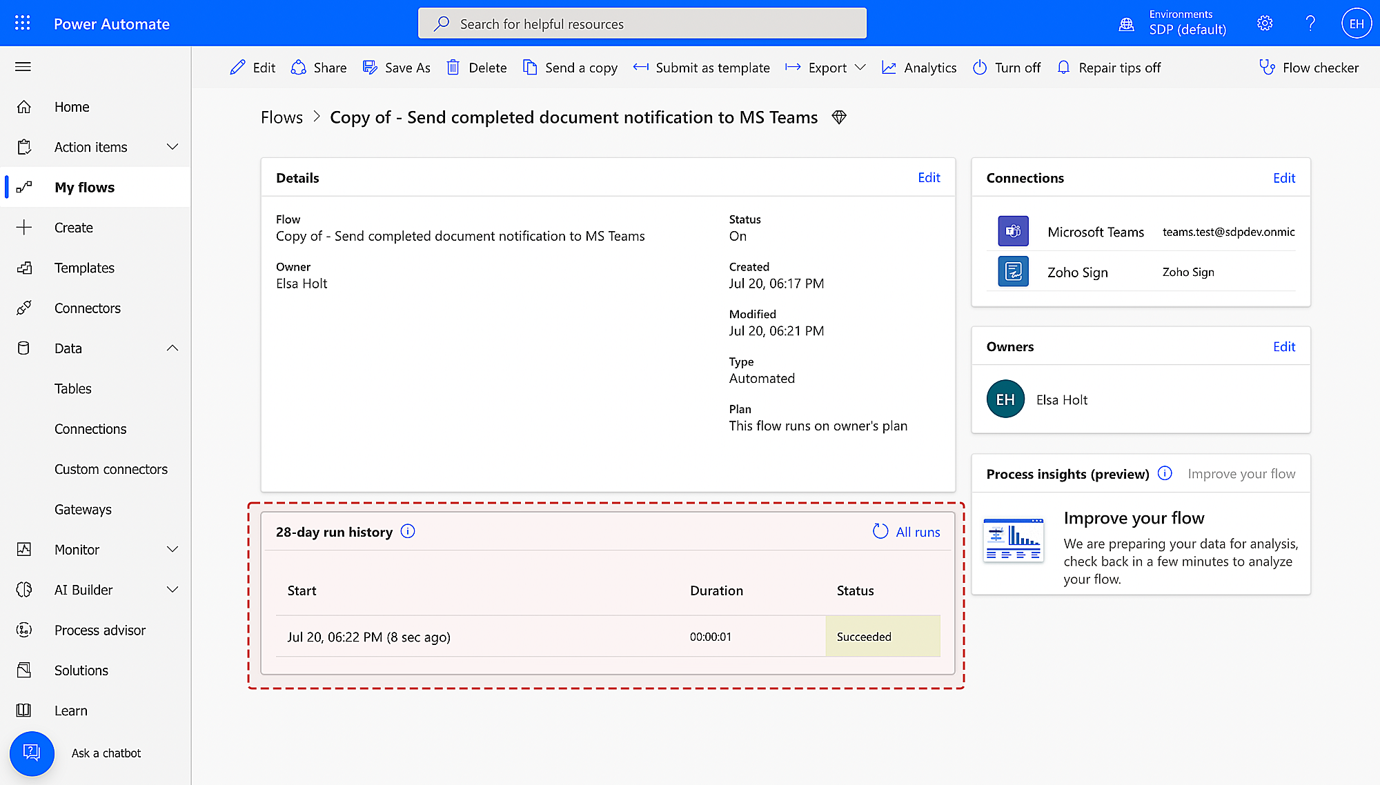Click Submit as template
This screenshot has width=1380, height=785.
click(x=701, y=68)
